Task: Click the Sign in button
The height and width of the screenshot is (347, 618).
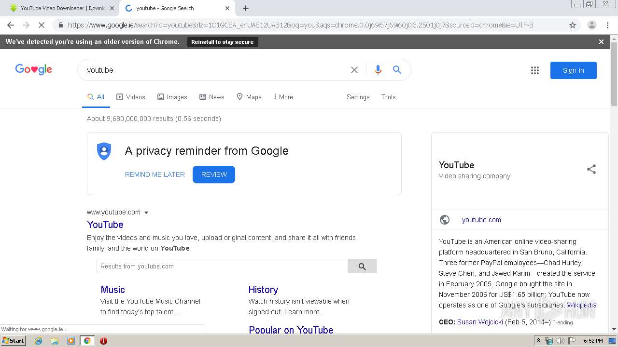Action: pyautogui.click(x=574, y=70)
